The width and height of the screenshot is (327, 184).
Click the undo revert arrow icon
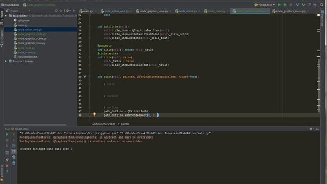point(315,5)
